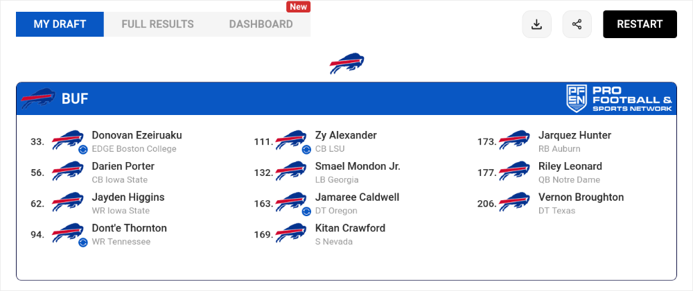Open the Dashboard tab
The width and height of the screenshot is (693, 291).
pos(261,24)
